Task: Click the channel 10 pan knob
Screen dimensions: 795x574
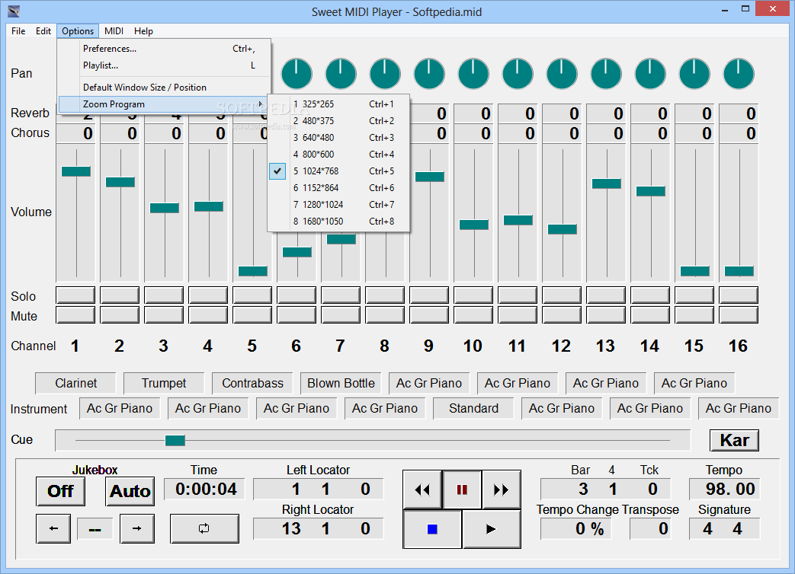Action: tap(473, 73)
